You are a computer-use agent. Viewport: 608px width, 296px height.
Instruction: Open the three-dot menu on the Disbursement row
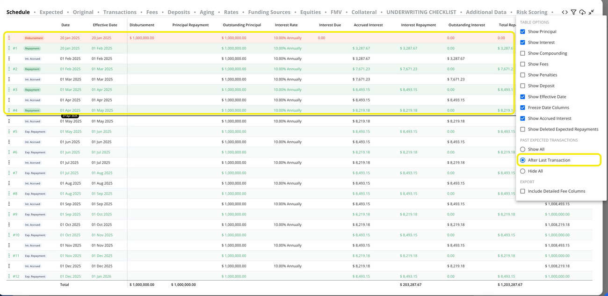pyautogui.click(x=9, y=38)
